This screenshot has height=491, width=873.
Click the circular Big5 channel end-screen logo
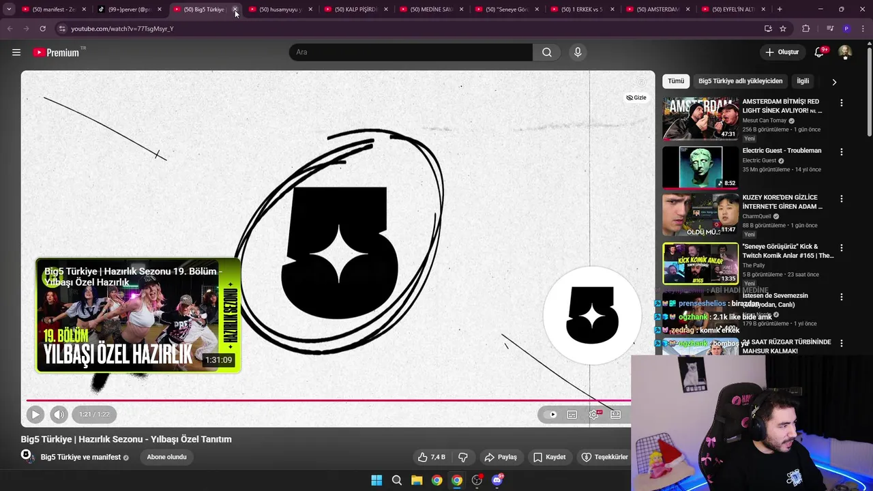592,315
